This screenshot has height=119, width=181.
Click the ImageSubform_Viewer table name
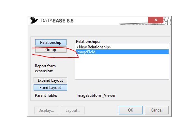click(x=96, y=95)
